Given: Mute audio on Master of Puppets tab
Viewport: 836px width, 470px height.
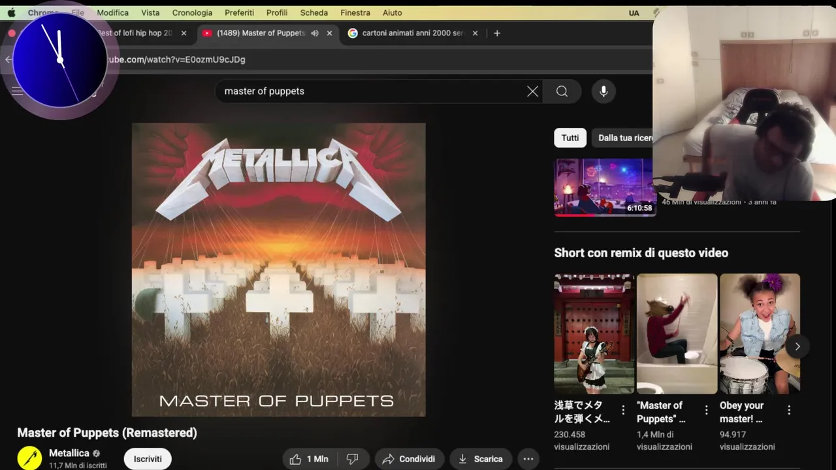Looking at the screenshot, I should [x=315, y=33].
